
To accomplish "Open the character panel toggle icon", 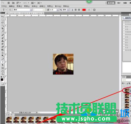I will [x=94, y=10].
